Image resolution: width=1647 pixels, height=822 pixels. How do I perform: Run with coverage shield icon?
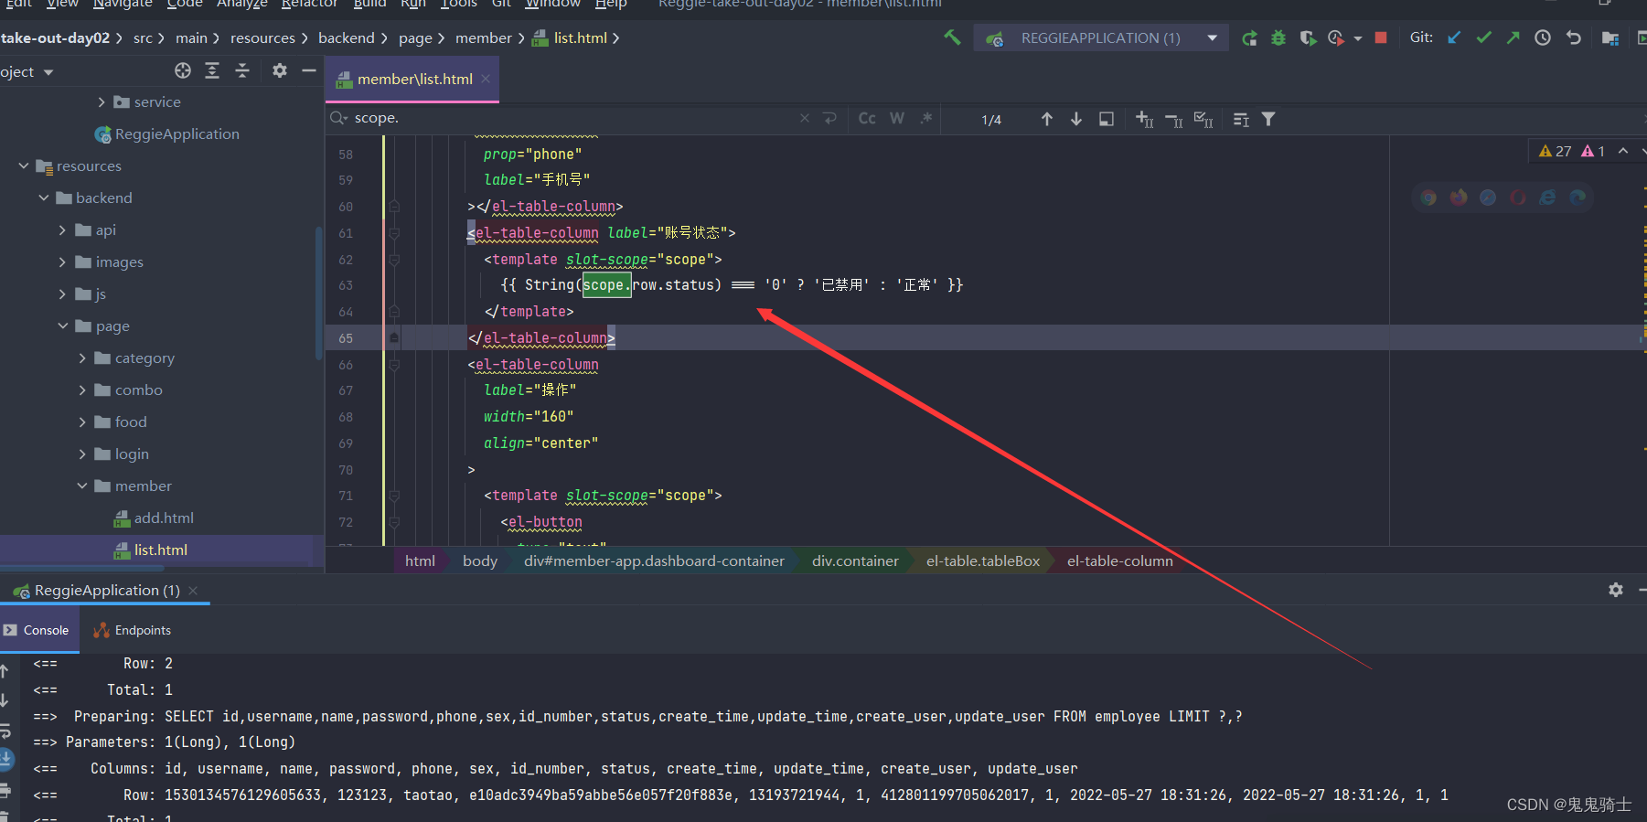coord(1308,37)
